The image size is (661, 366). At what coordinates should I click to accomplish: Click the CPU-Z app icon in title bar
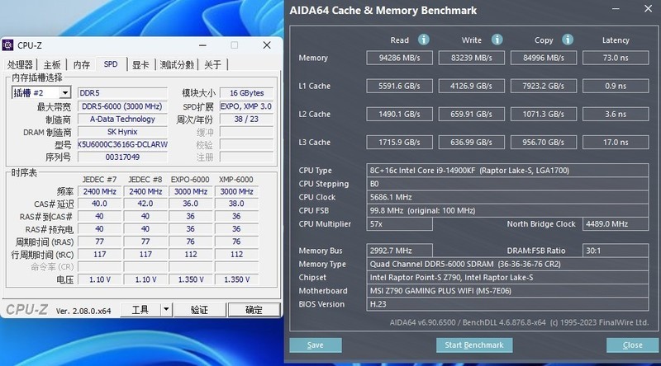point(7,45)
